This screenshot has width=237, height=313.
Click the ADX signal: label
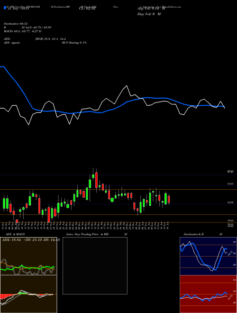pyautogui.click(x=12, y=43)
